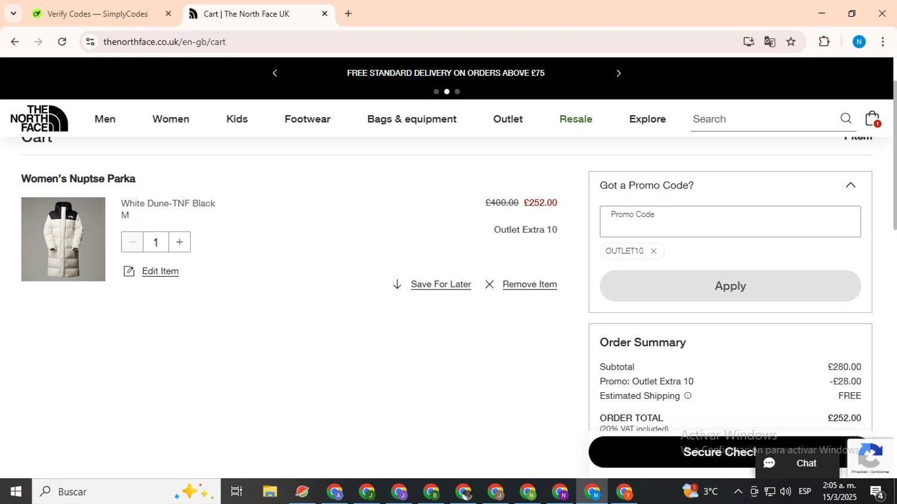Viewport: 897px width, 504px height.
Task: Open Bags & equipment navigation menu
Action: coord(412,119)
